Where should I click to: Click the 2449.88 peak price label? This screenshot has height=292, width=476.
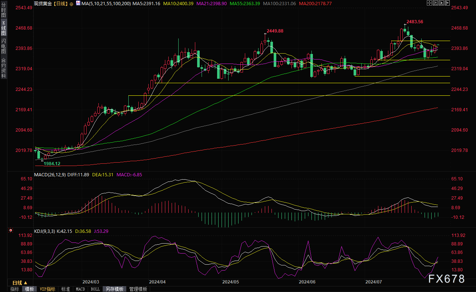(275, 31)
